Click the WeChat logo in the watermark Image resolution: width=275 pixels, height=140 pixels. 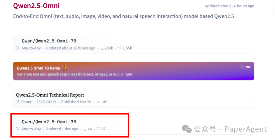[x=186, y=129]
